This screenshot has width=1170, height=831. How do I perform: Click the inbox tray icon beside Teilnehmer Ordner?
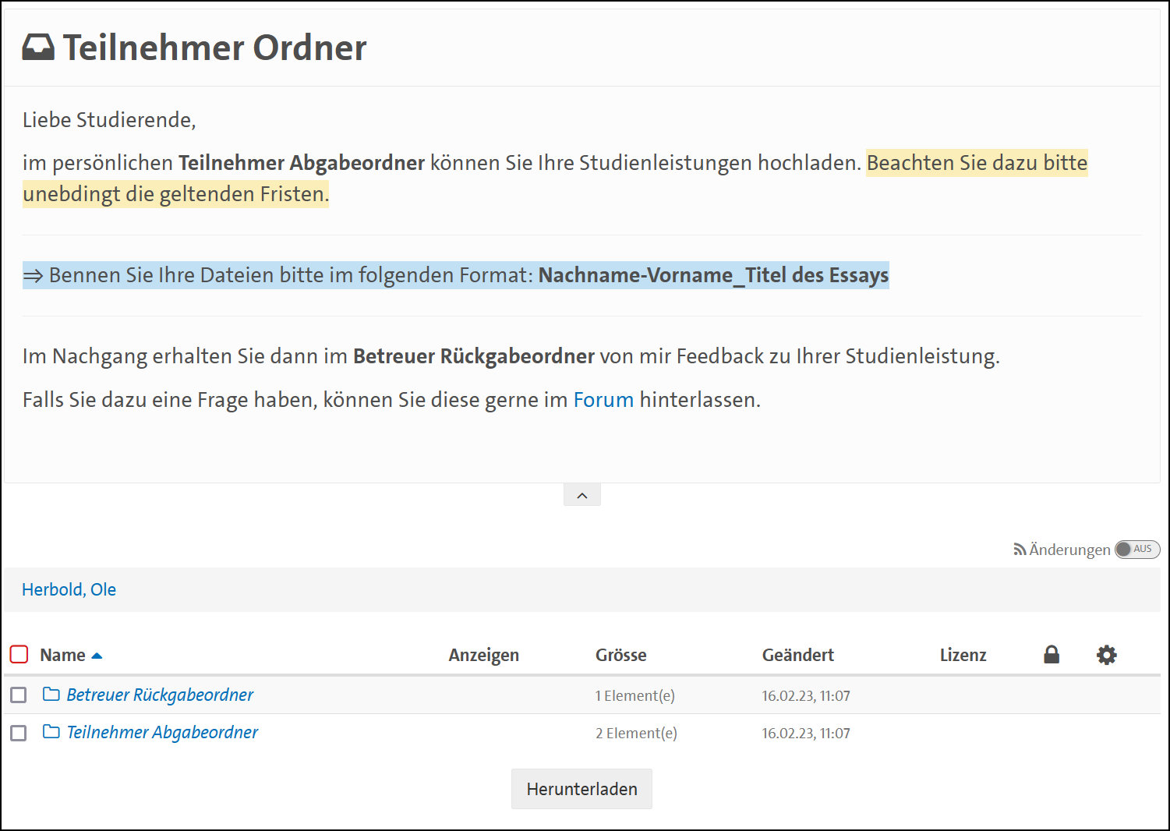[x=38, y=48]
